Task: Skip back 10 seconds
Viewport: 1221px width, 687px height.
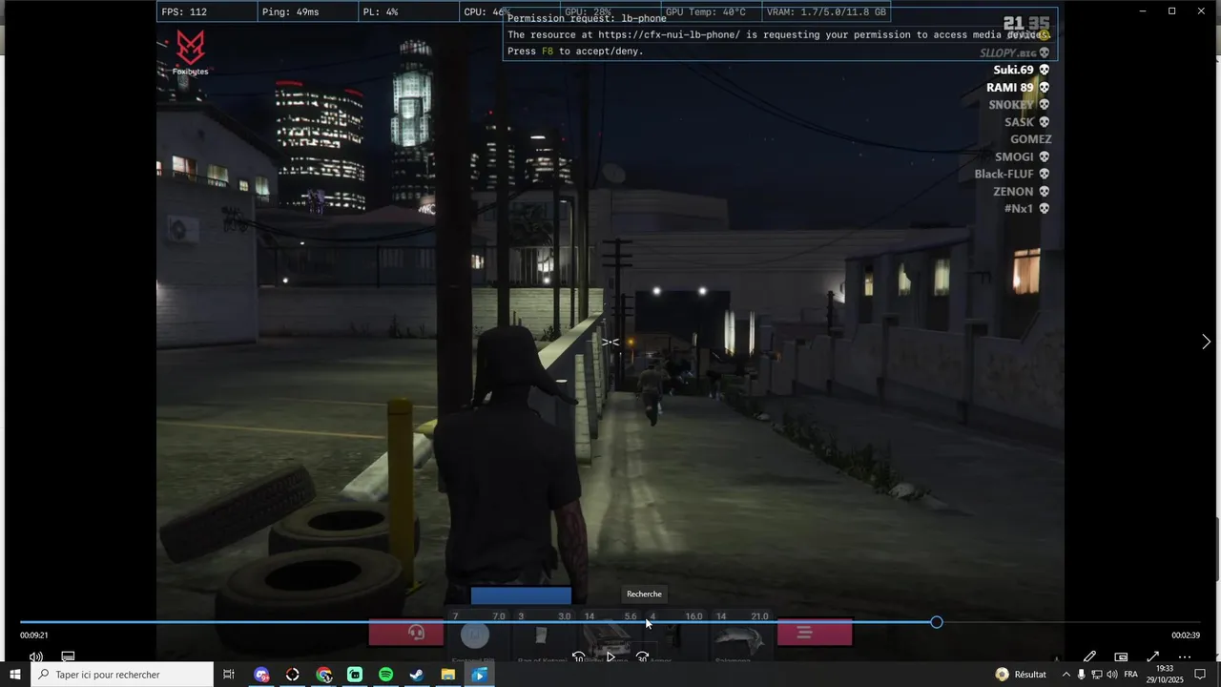Action: coord(578,657)
